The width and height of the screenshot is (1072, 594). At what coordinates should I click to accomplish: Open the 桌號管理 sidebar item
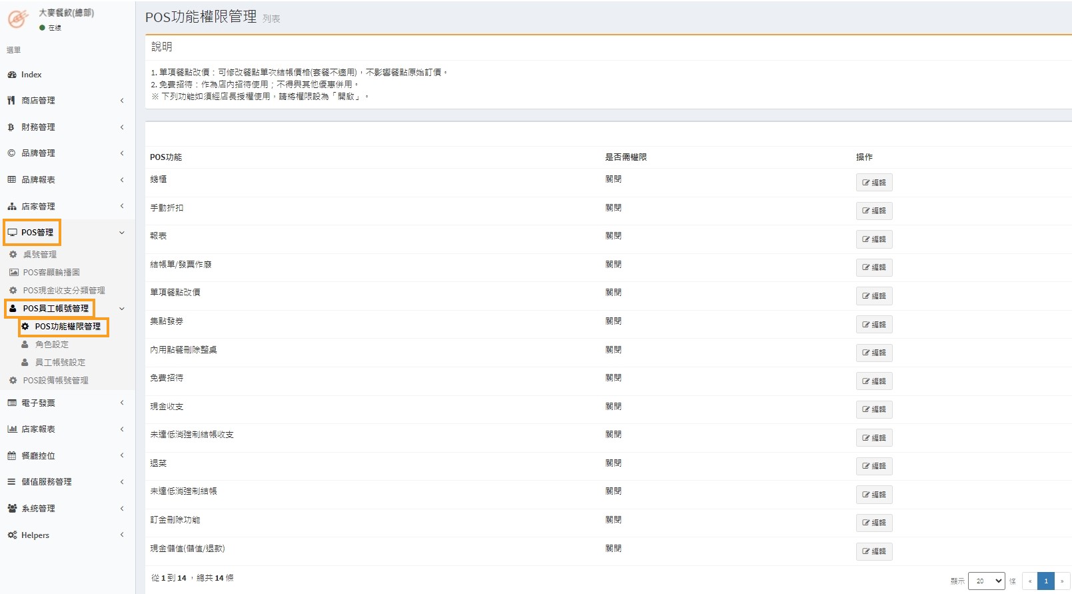[x=39, y=255]
